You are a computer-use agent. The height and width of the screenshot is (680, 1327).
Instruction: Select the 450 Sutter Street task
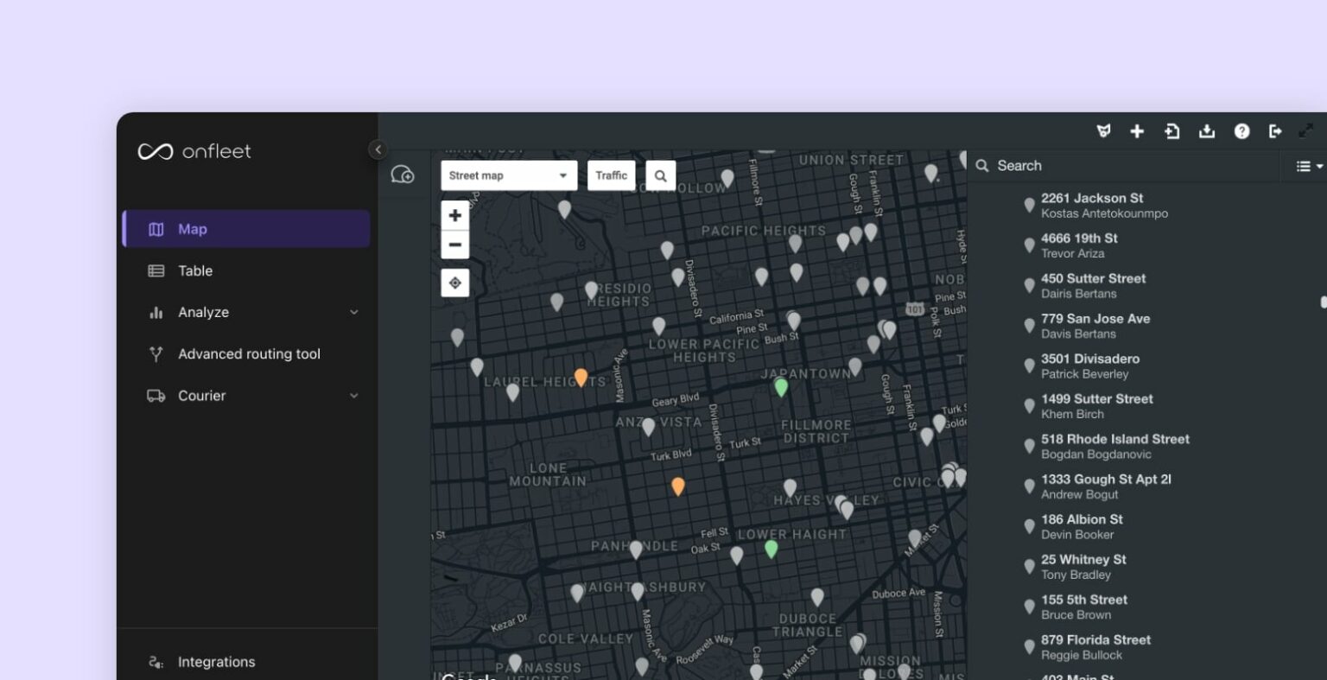1093,285
